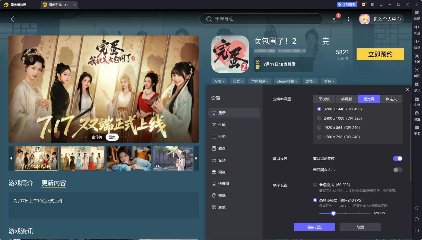Collapse the right sidebar with double-chevron icon
422x240 pixels.
pyautogui.click(x=417, y=4)
